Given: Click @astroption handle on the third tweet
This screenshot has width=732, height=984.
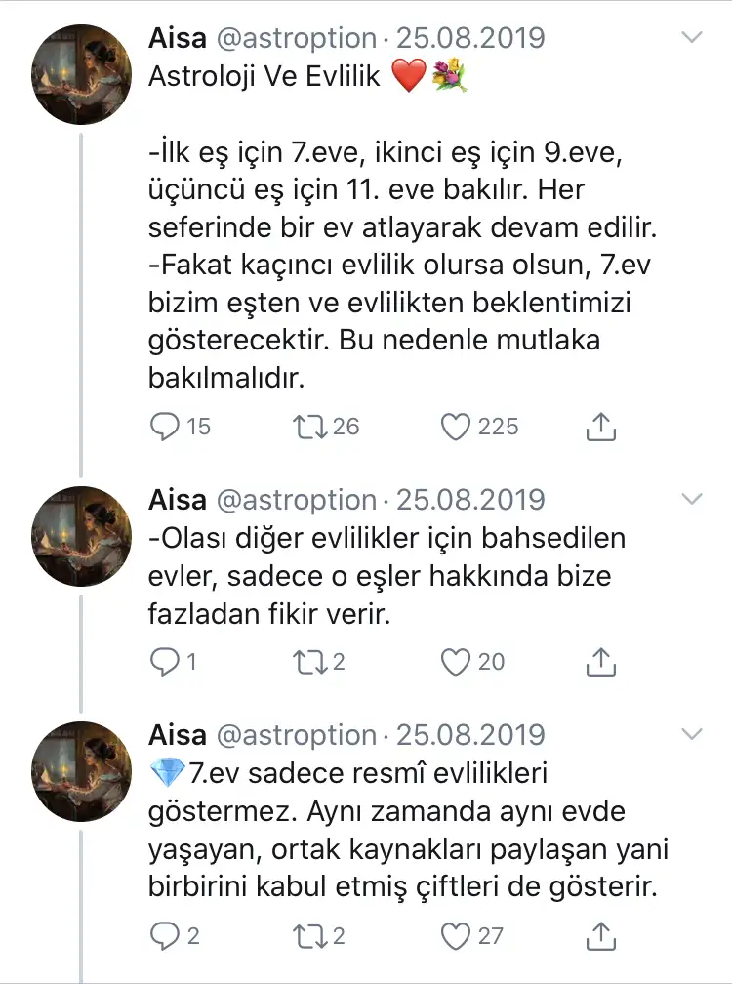Looking at the screenshot, I should pyautogui.click(x=295, y=734).
